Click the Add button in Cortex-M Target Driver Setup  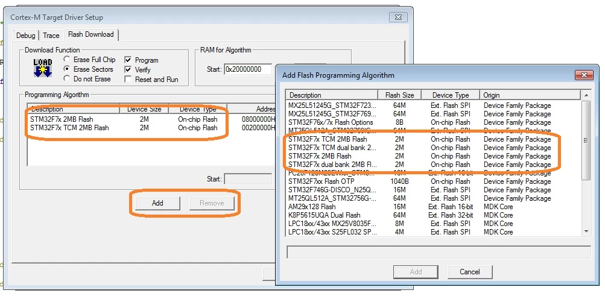click(157, 203)
